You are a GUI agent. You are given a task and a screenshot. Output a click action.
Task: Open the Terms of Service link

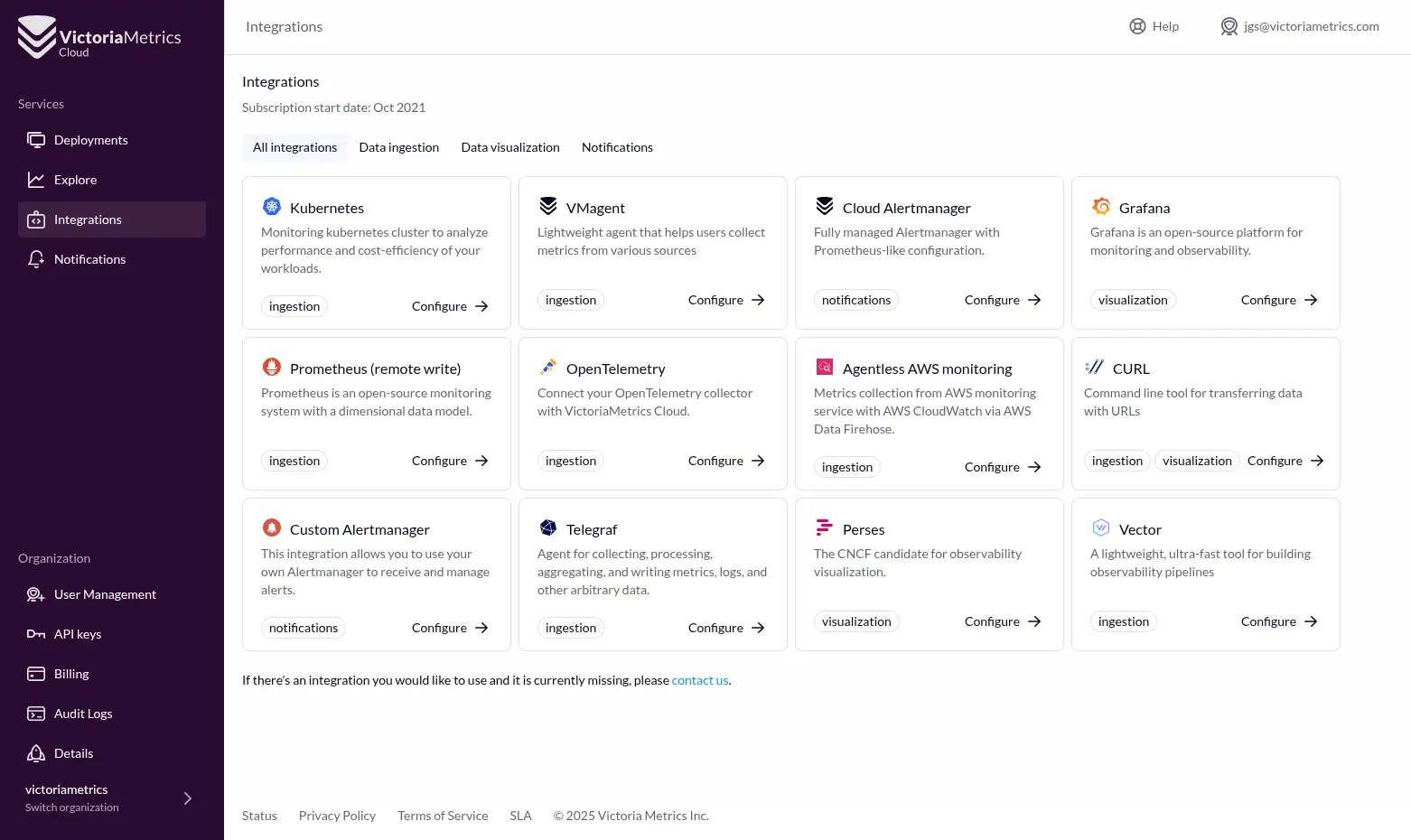tap(443, 816)
